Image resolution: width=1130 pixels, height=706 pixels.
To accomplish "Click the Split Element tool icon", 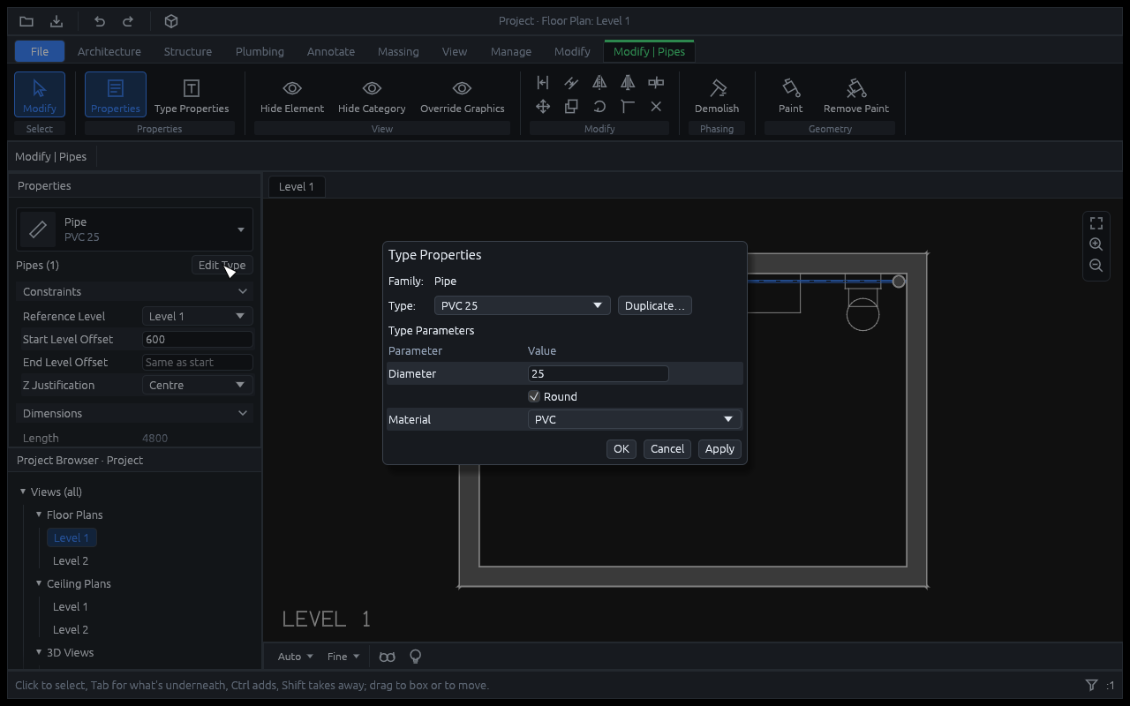I will tap(656, 82).
